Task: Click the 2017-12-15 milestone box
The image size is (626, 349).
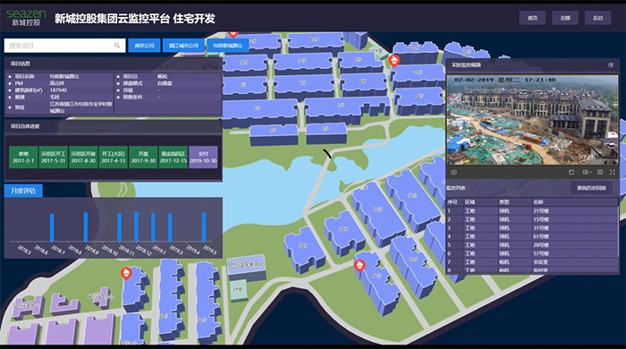Action: click(x=173, y=157)
